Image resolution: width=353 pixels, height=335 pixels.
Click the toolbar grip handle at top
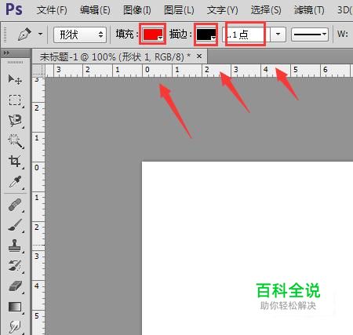[15, 62]
